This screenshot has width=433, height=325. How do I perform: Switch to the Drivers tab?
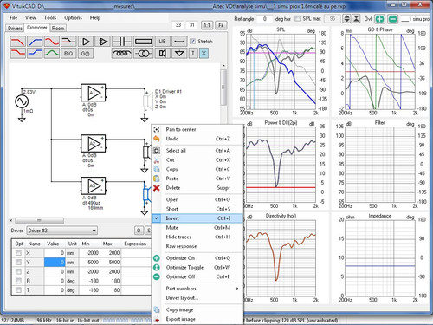[15, 29]
